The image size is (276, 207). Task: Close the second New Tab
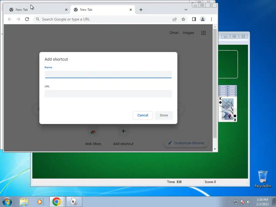click(131, 10)
